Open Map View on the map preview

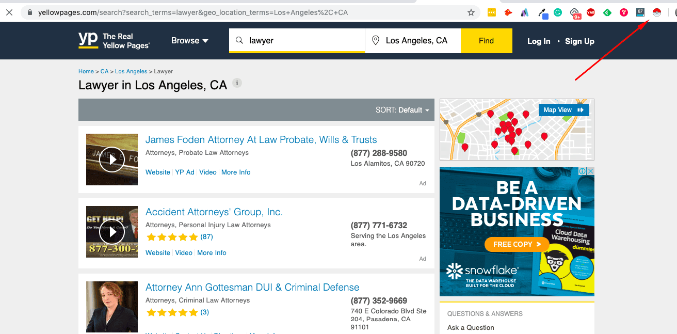(563, 109)
